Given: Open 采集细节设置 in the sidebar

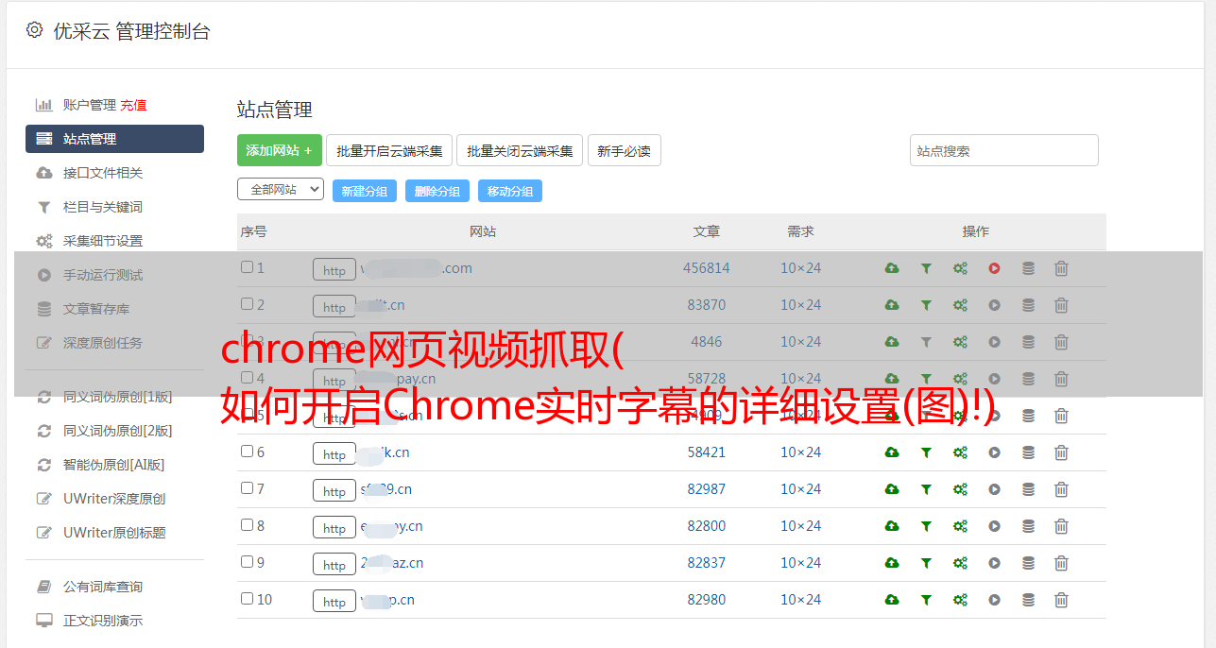Looking at the screenshot, I should click(103, 241).
